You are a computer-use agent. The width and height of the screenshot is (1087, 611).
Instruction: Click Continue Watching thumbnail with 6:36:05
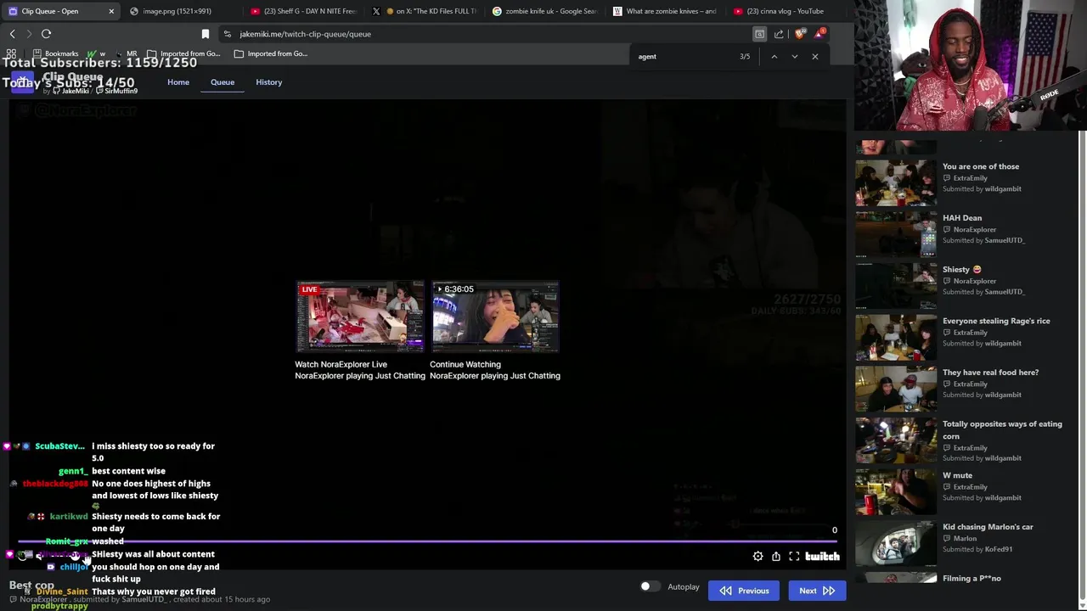click(x=495, y=317)
